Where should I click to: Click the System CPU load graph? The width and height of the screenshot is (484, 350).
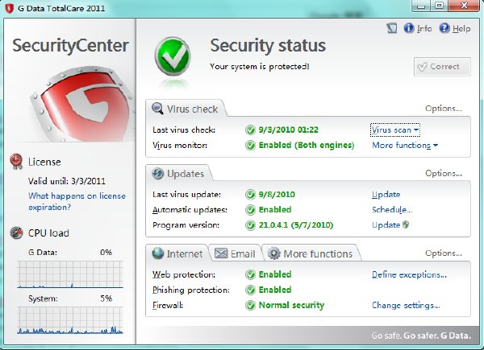click(70, 320)
